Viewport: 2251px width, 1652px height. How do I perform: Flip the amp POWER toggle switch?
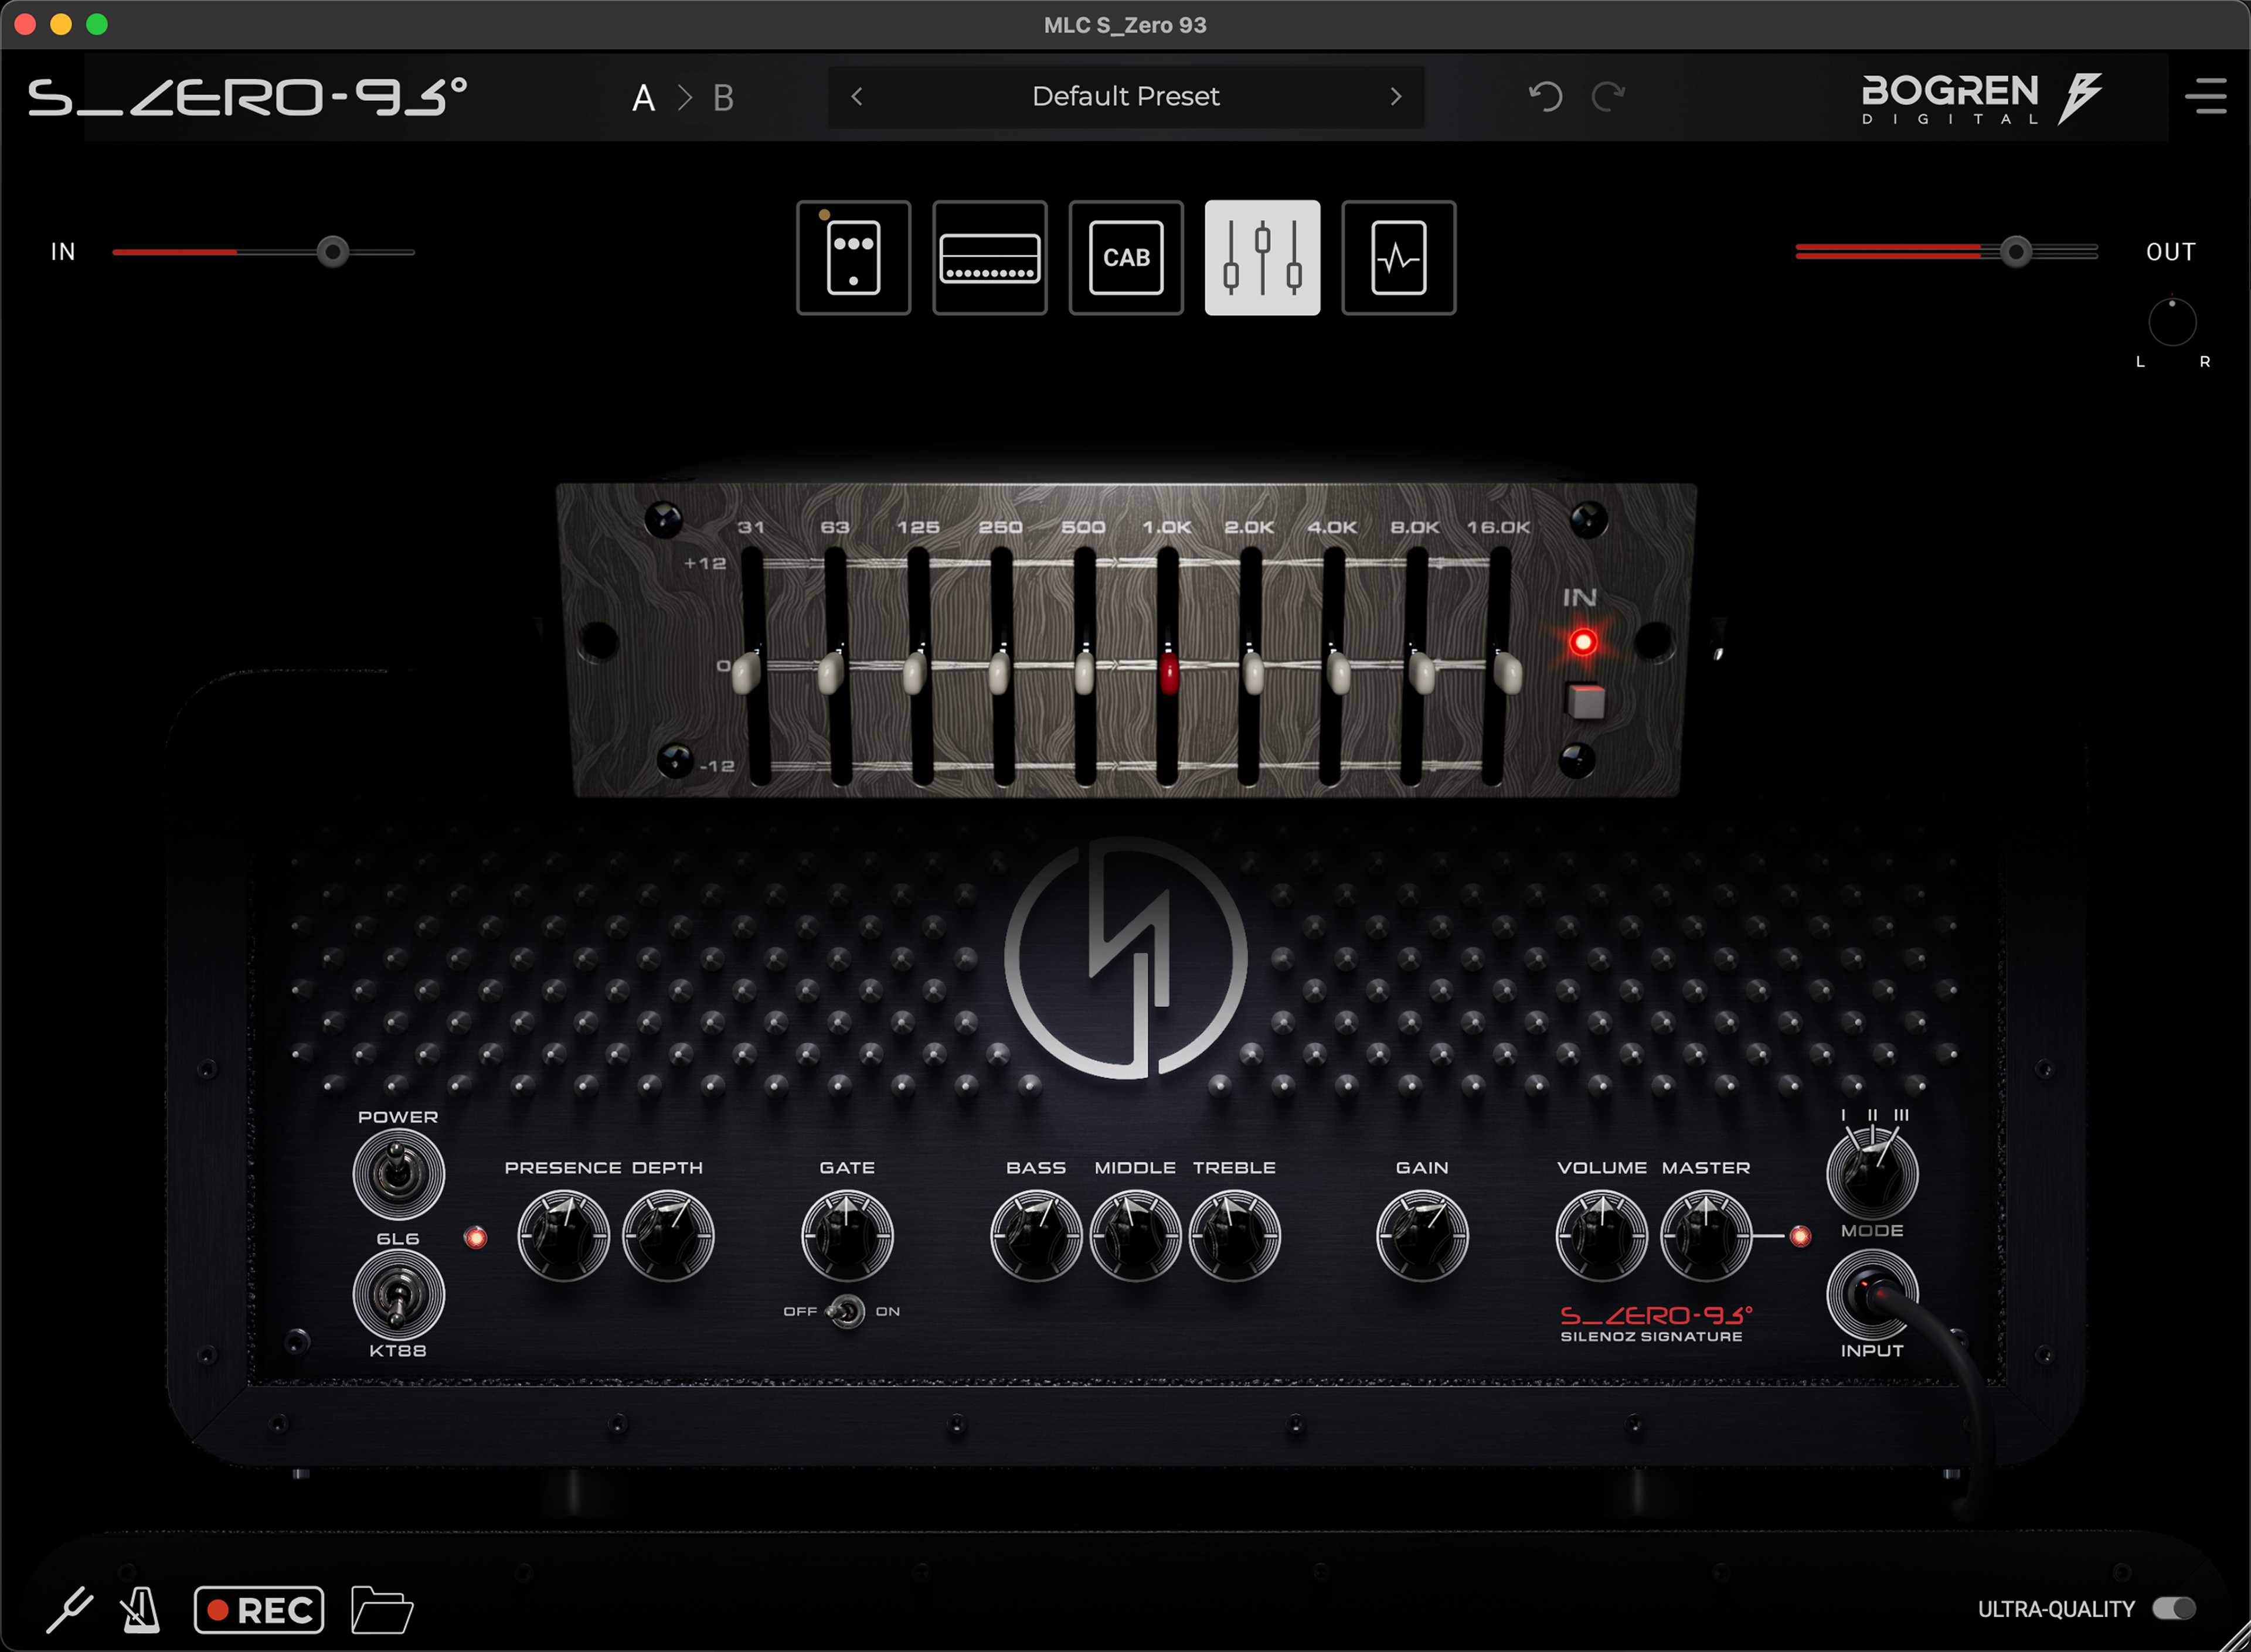pos(398,1174)
